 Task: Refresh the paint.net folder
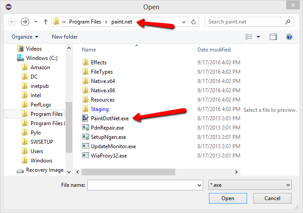click(193, 22)
